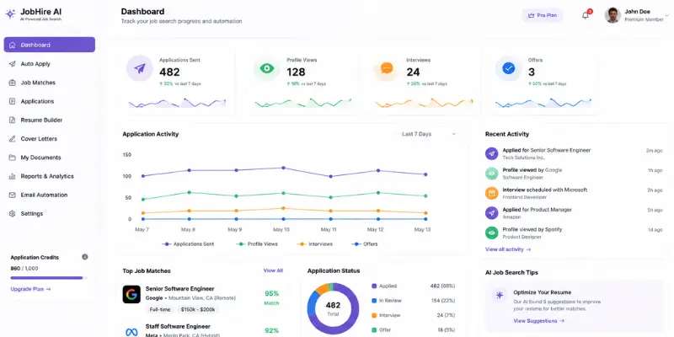This screenshot has height=337, width=674.
Task: Click the Applied purple legend swatch
Action: point(374,286)
